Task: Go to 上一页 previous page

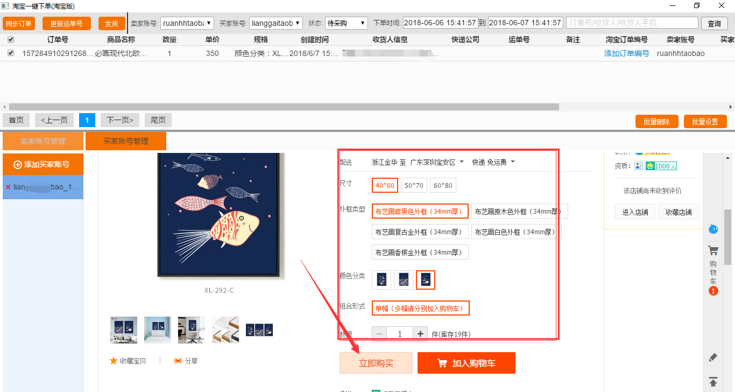Action: tap(54, 120)
